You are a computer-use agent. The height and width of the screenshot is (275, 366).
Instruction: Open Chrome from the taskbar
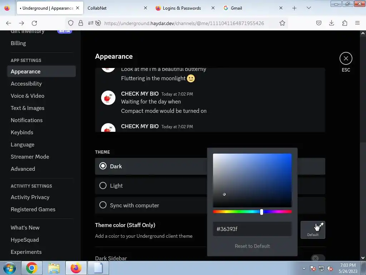click(x=31, y=268)
